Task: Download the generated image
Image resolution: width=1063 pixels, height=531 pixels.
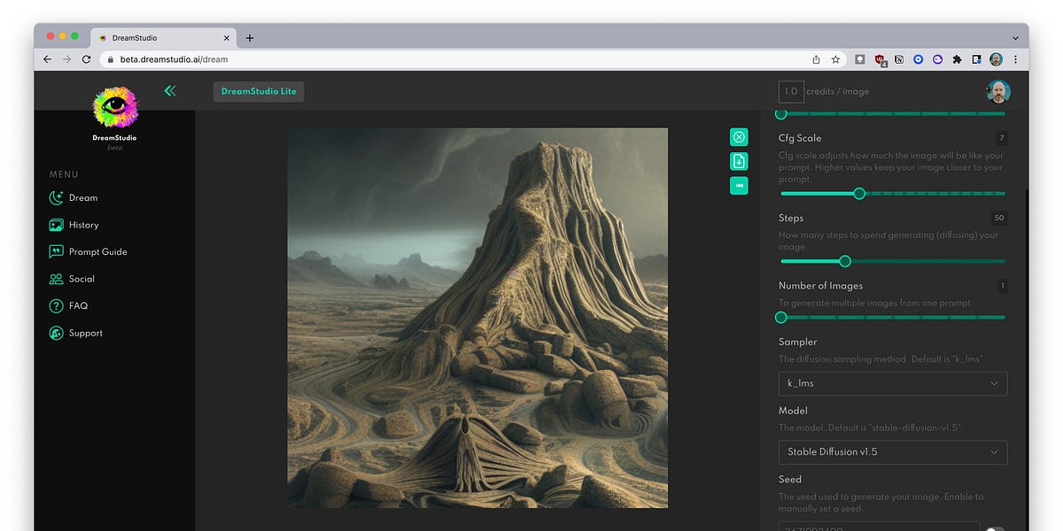Action: pyautogui.click(x=739, y=161)
